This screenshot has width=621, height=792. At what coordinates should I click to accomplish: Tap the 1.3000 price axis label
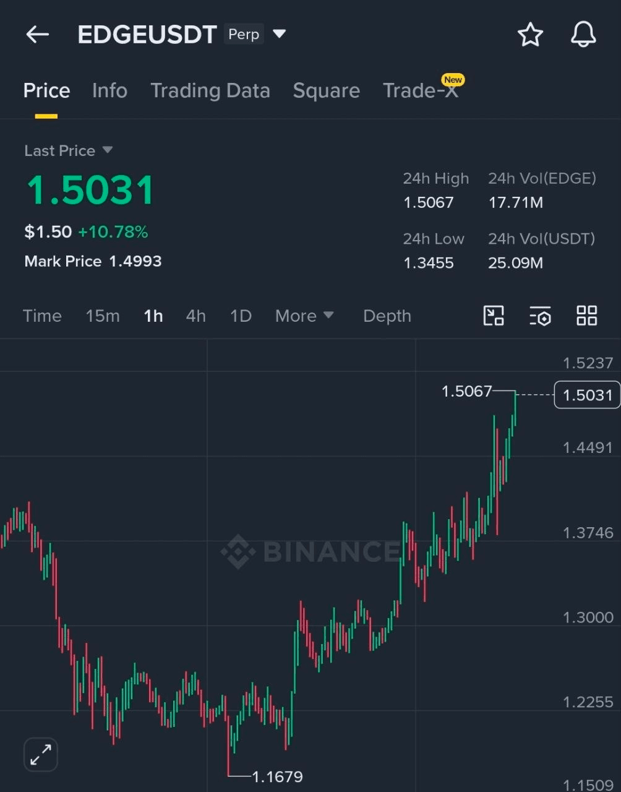(588, 618)
